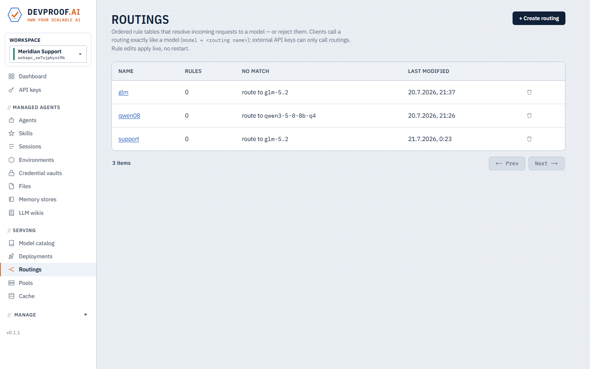The width and height of the screenshot is (590, 369).
Task: Click the Routings branch icon
Action: [x=11, y=269]
